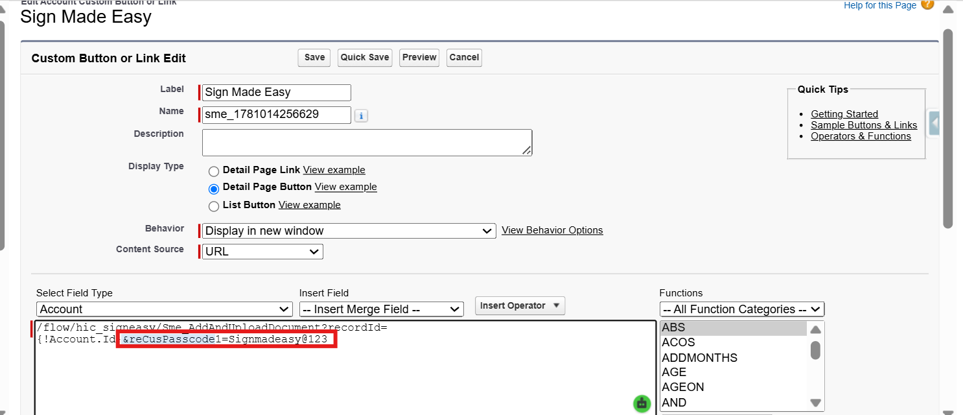Open the Sample Buttons & Links link
Screen dimensions: 963x415
864,125
